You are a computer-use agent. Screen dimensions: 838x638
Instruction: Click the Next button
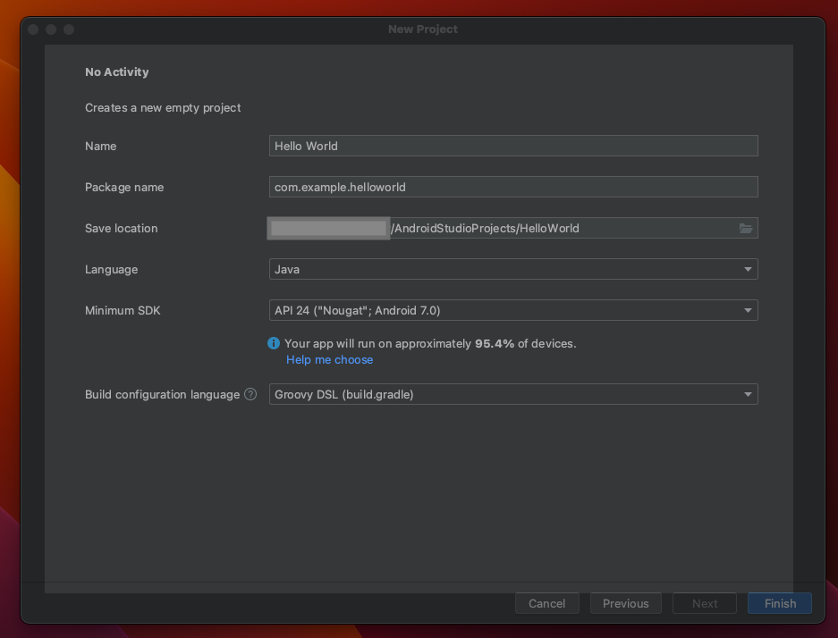point(704,603)
